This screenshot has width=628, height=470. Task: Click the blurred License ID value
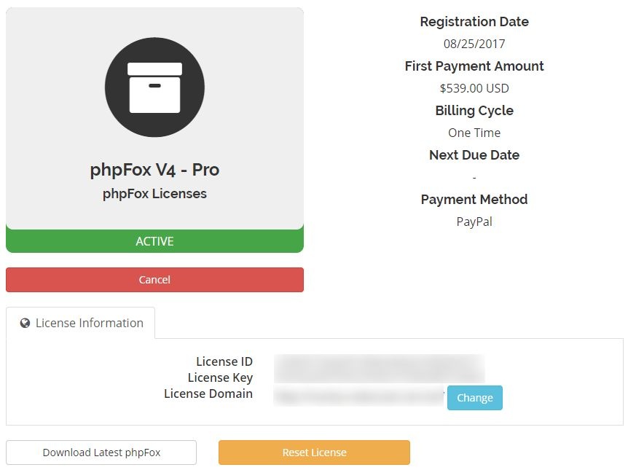coord(379,362)
